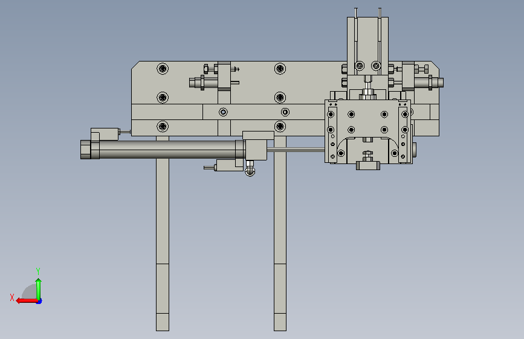Click the gray quarter-circle plane of the triad
Viewport: 524px width, 339px height.
[x=30, y=292]
